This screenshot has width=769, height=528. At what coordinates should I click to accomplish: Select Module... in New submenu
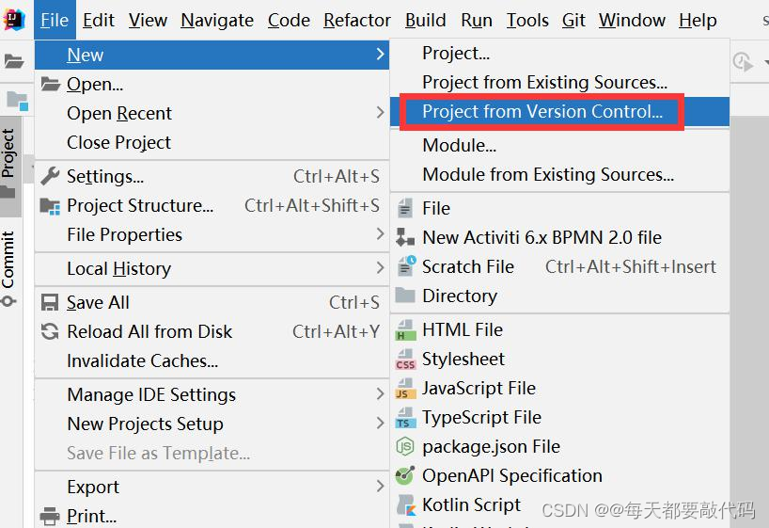(559, 145)
